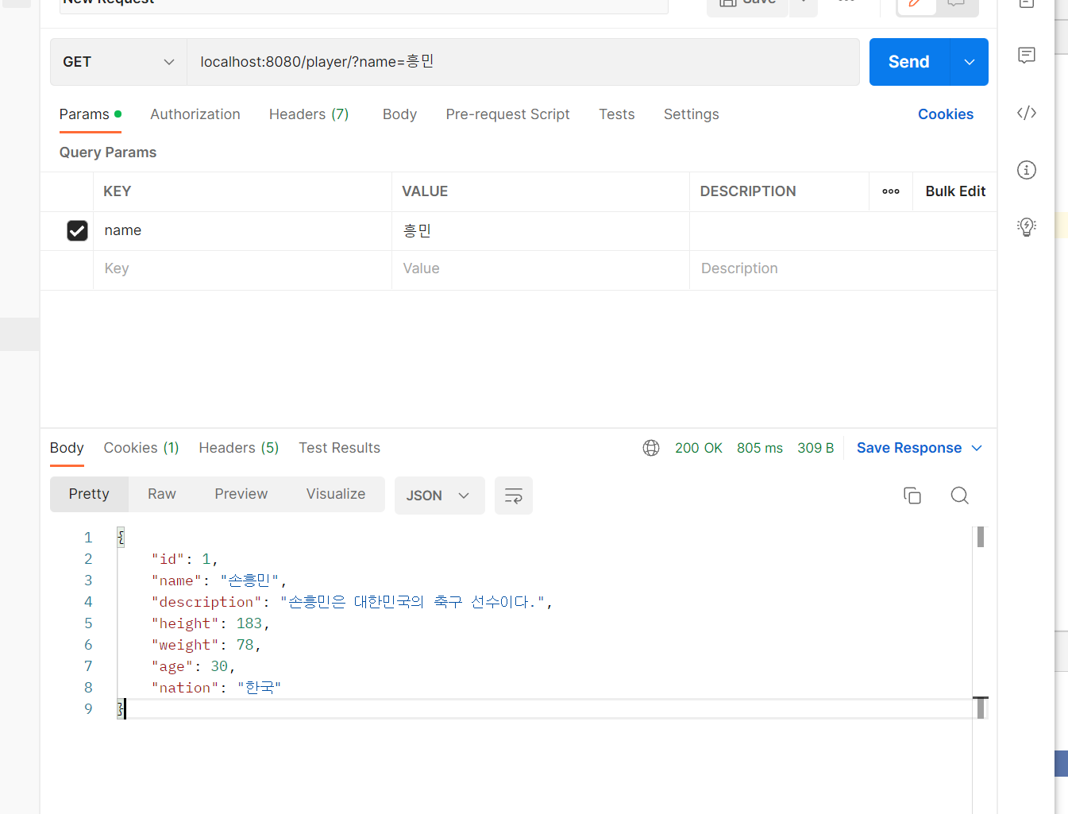Open the Settings tab
Image resolution: width=1068 pixels, height=814 pixels.
point(691,114)
